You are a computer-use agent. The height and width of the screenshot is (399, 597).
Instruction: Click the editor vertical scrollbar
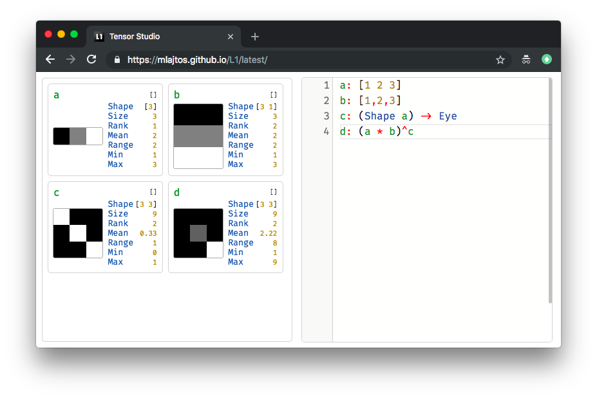coord(550,191)
